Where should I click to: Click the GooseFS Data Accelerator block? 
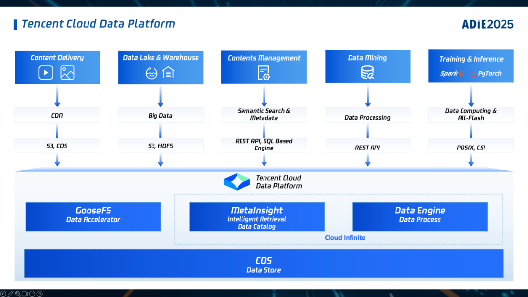point(93,216)
